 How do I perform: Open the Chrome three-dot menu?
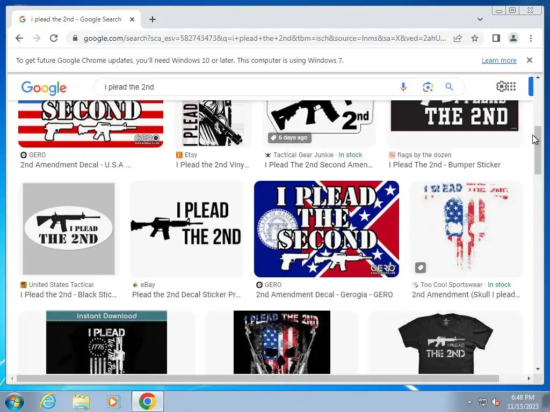(x=531, y=38)
